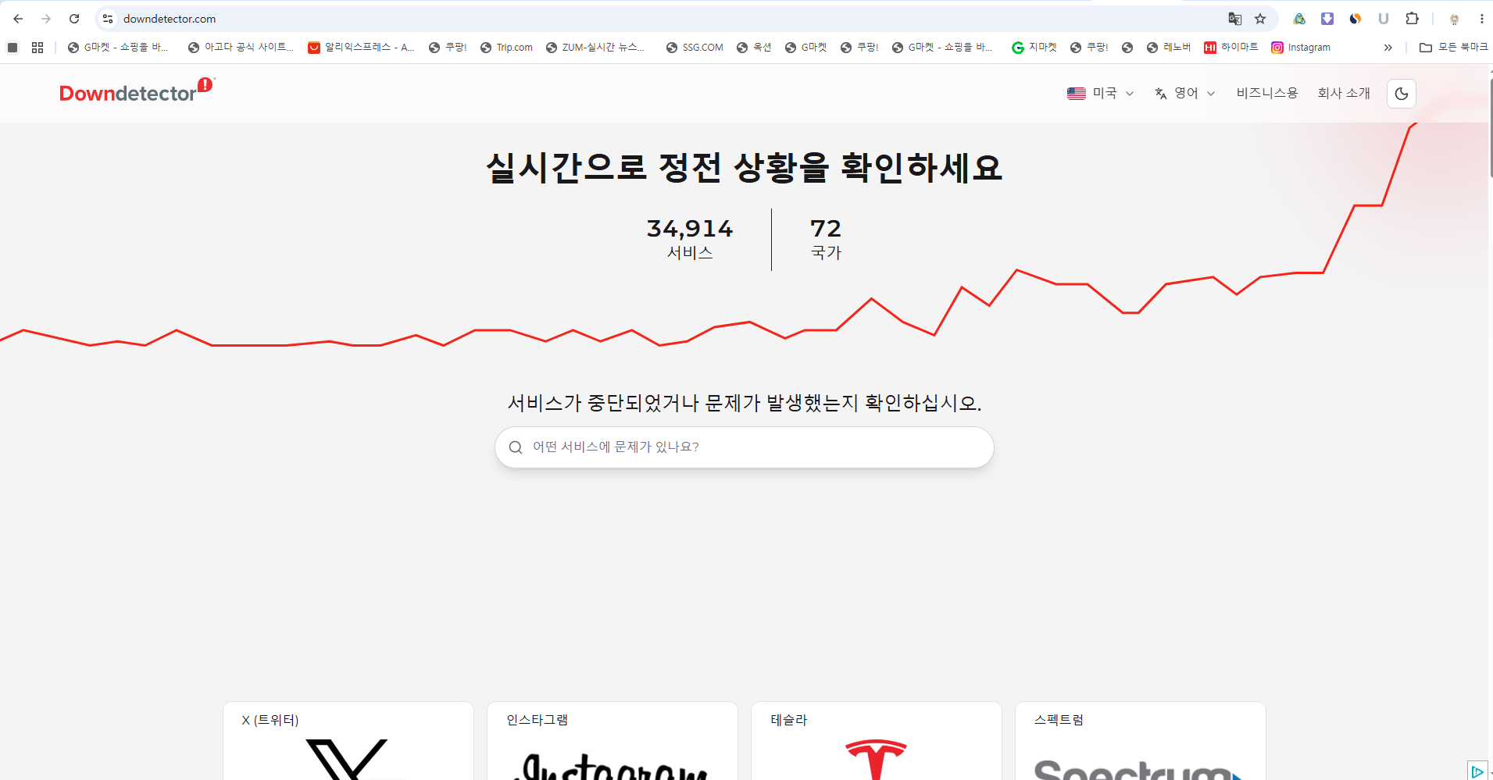Click the 34,914 services count

(x=690, y=228)
